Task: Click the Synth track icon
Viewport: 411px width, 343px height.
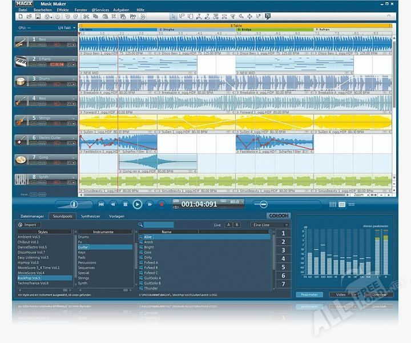Action: 22,180
